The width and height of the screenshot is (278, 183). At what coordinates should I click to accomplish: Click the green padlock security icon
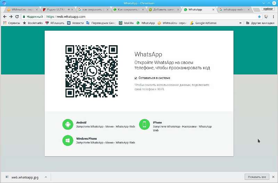pos(24,17)
